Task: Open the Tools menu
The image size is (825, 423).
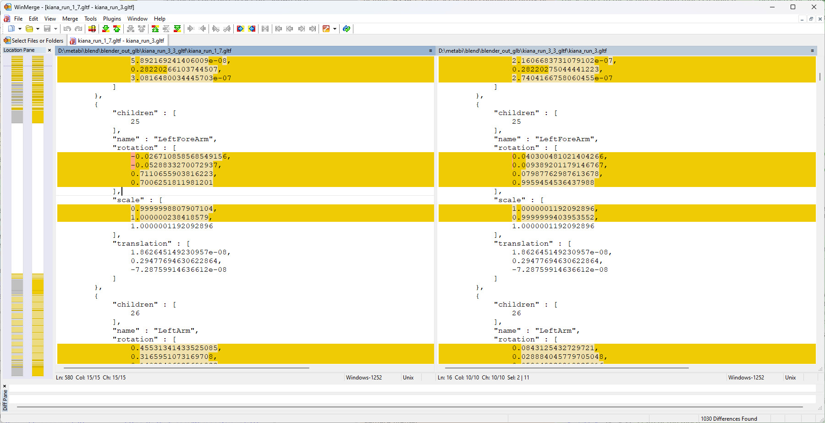Action: tap(90, 19)
